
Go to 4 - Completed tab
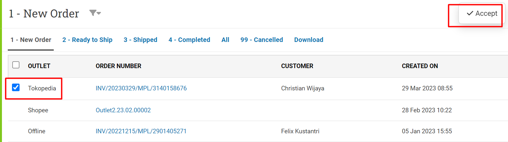(189, 40)
